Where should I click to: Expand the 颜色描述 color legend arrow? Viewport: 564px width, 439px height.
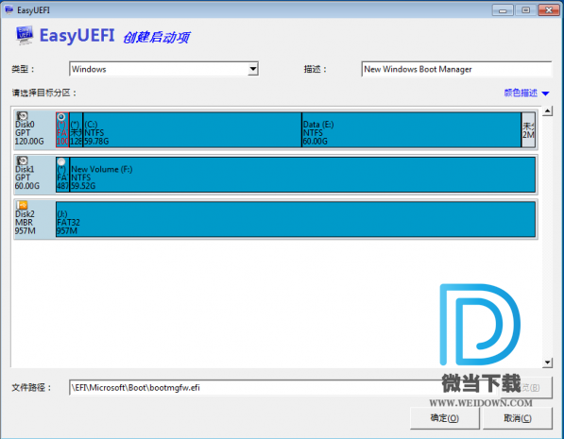click(x=545, y=93)
